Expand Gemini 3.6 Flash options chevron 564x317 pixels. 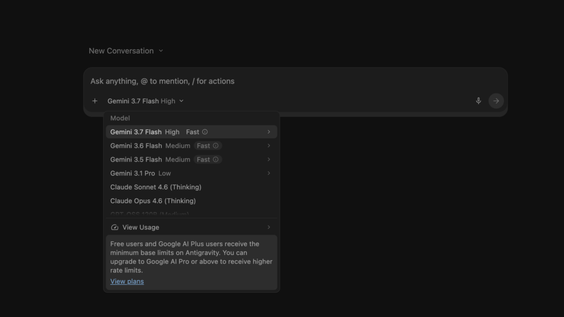(x=269, y=146)
